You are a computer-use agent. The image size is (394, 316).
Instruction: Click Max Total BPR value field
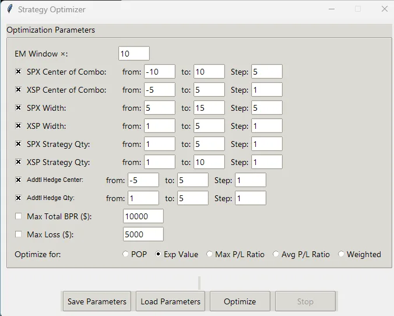pos(143,216)
